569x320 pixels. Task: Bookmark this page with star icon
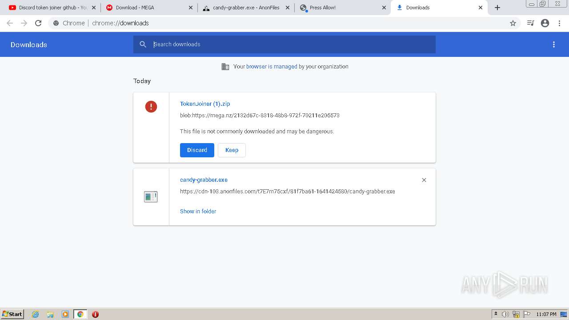pyautogui.click(x=513, y=23)
